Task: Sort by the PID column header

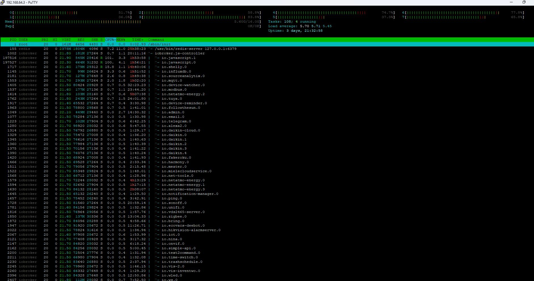Action: (13, 40)
